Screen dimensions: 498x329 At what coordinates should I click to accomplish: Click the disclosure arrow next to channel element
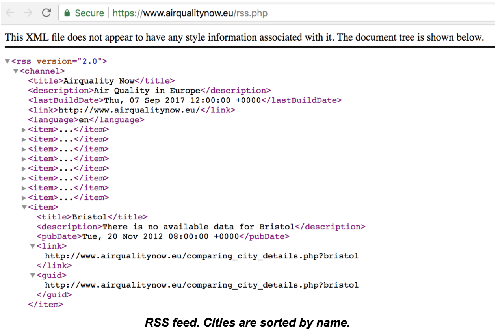15,71
